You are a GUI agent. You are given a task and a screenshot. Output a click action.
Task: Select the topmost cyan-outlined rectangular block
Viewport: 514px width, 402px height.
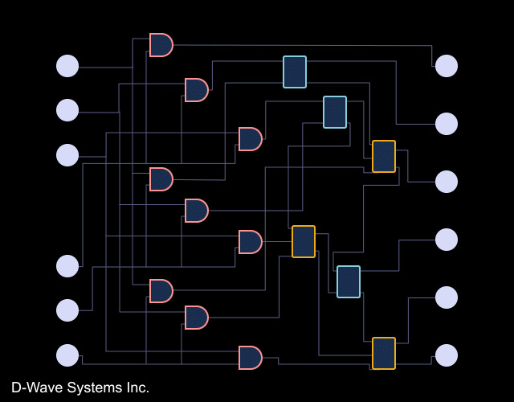[x=295, y=72]
